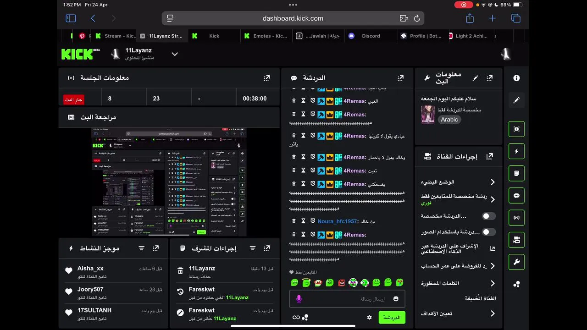Click the Arabic language tag
Viewport: 587px width, 330px height.
[x=449, y=120]
